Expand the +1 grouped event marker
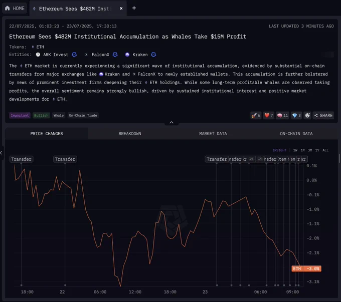 click(260, 159)
